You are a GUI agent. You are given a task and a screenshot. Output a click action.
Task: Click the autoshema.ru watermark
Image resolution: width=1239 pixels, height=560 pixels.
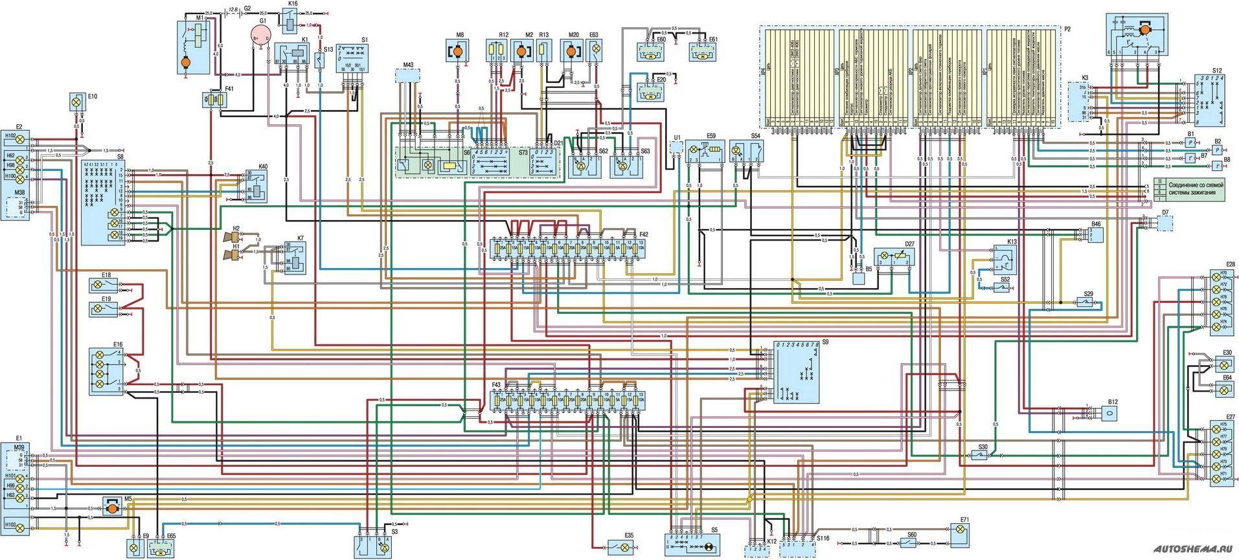click(x=1190, y=547)
